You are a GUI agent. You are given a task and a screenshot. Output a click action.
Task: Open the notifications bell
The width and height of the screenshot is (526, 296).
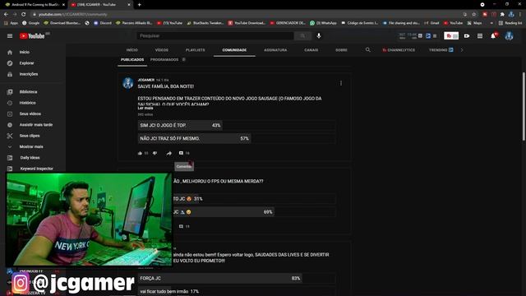pos(493,36)
